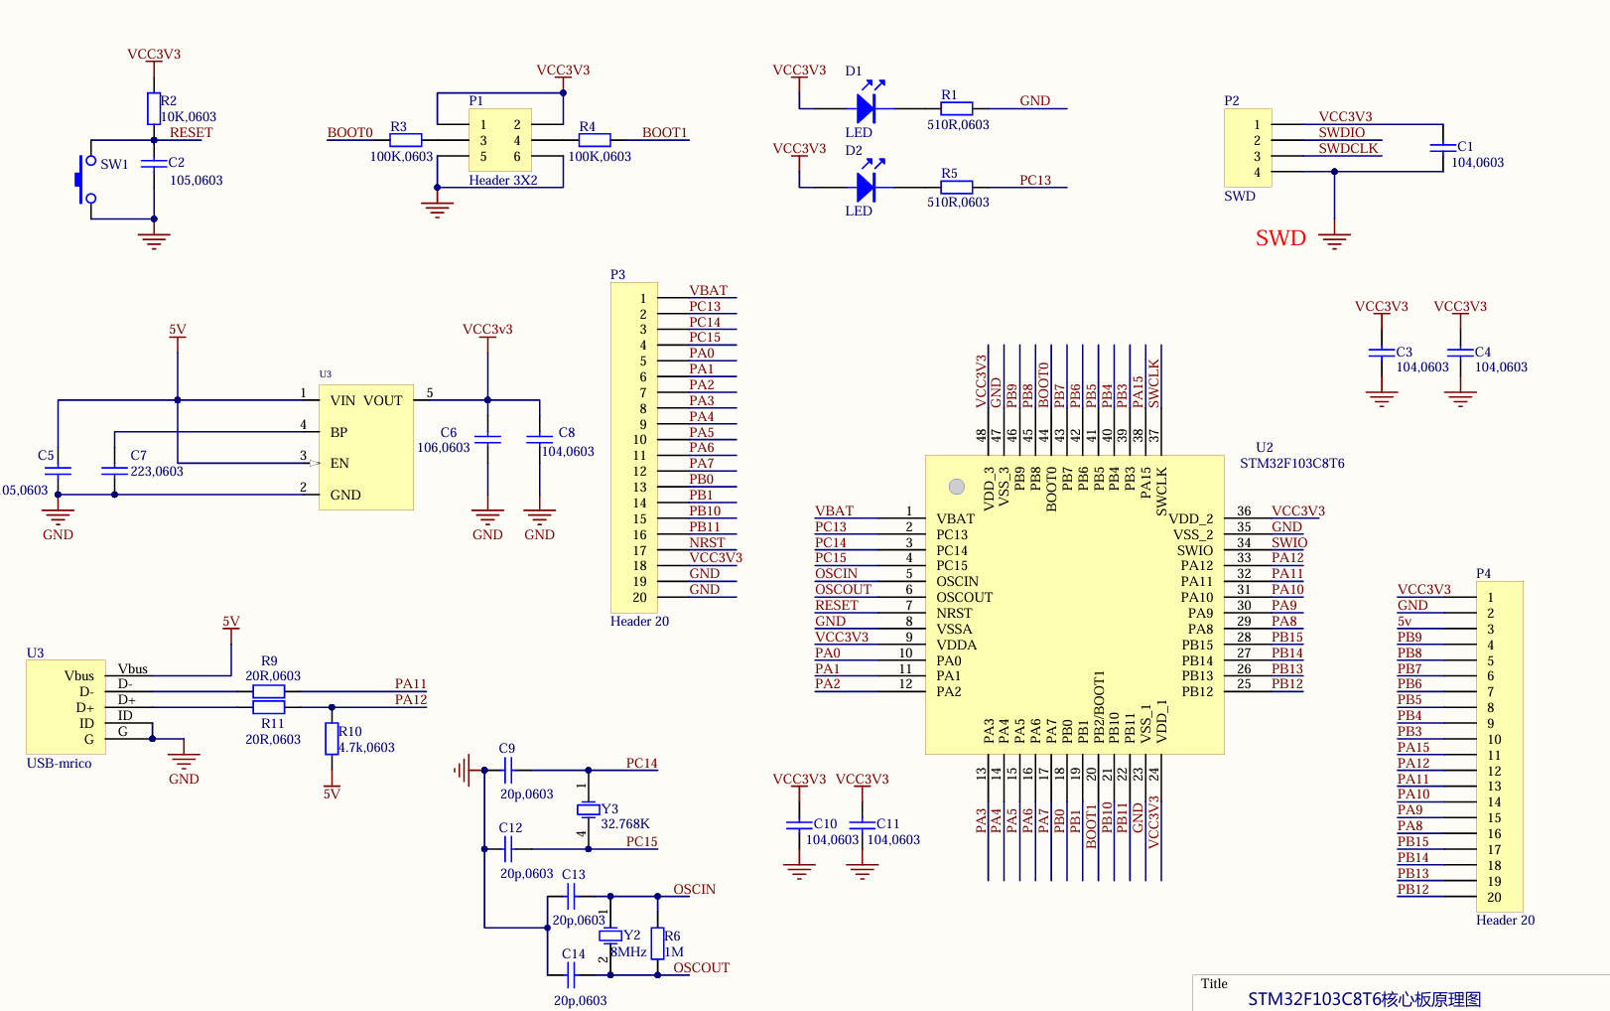1610x1011 pixels.
Task: Click the BOOT1 net label right of R4
Action: pos(665,133)
